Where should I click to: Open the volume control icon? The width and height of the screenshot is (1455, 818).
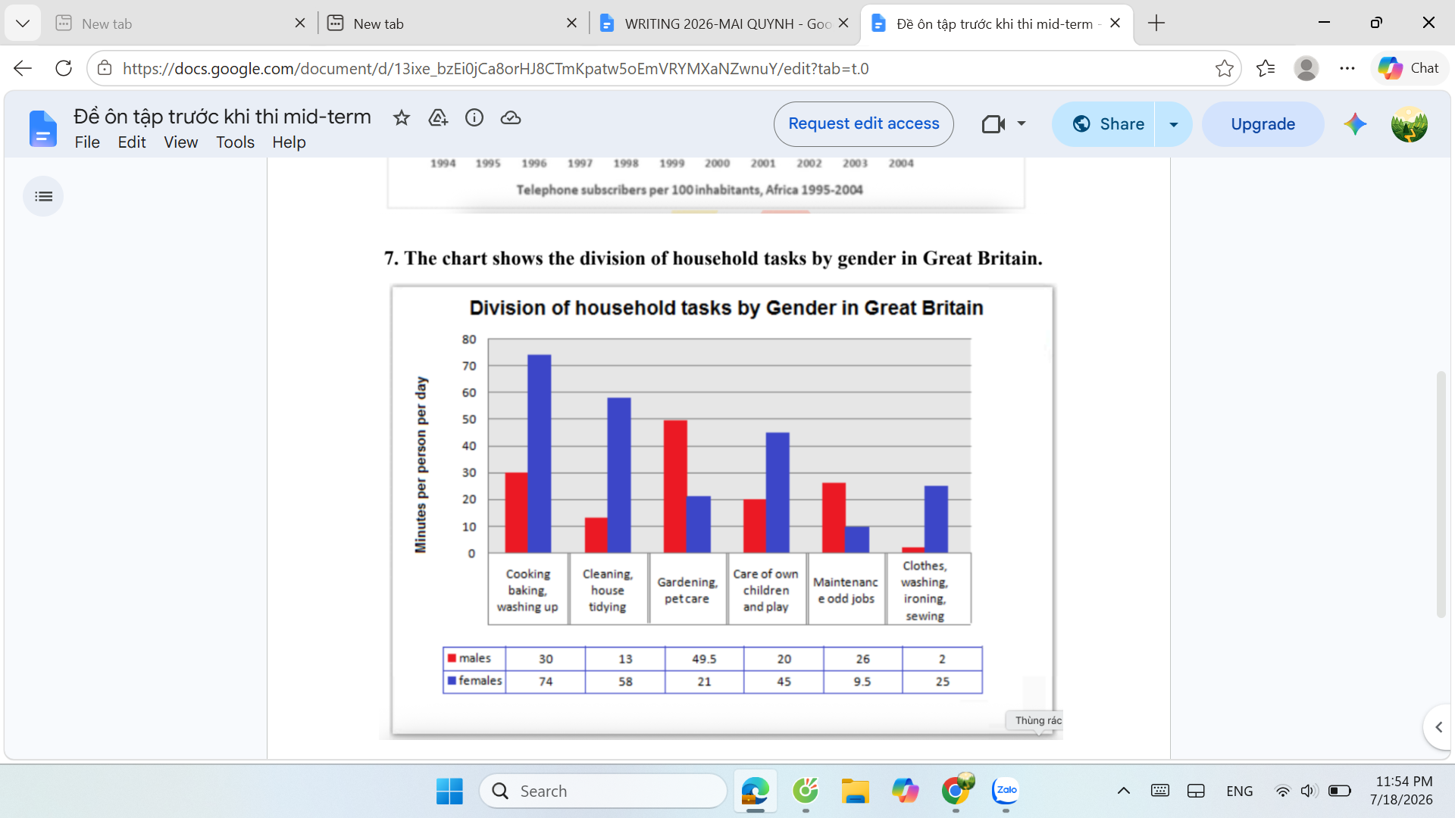coord(1307,791)
